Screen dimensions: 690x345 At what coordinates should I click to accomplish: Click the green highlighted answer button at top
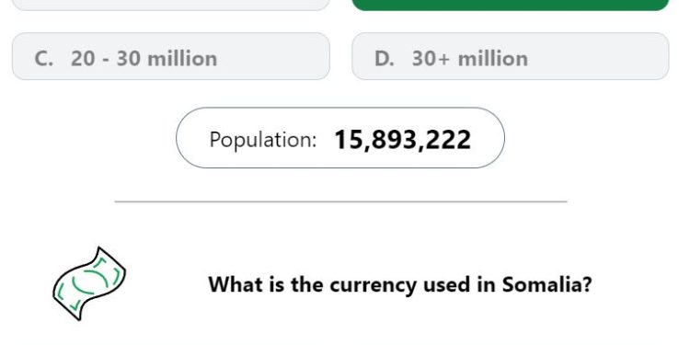pos(511,5)
